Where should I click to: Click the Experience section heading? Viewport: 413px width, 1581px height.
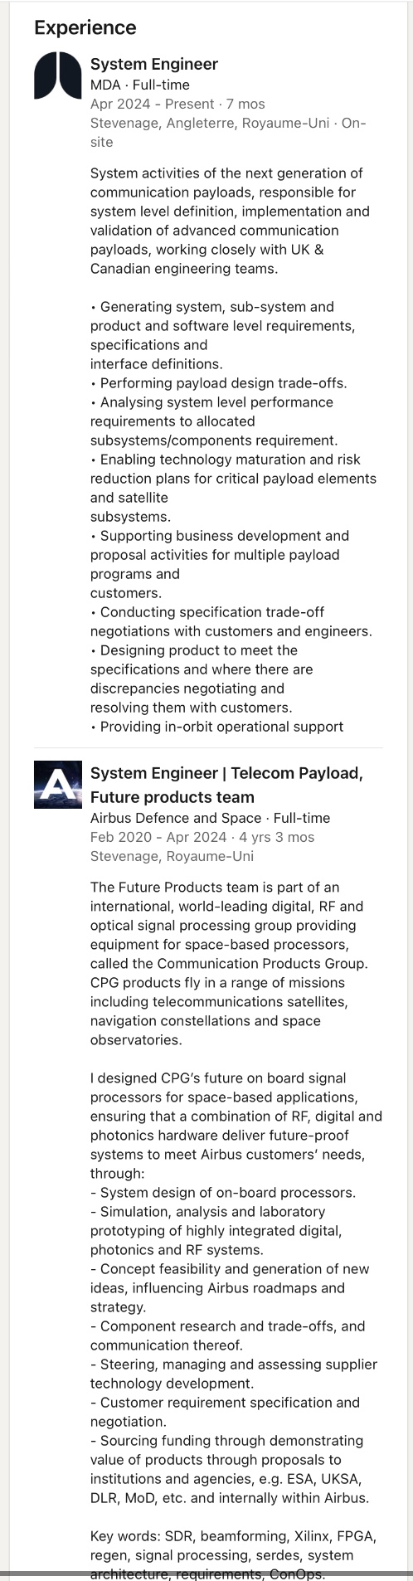click(85, 27)
